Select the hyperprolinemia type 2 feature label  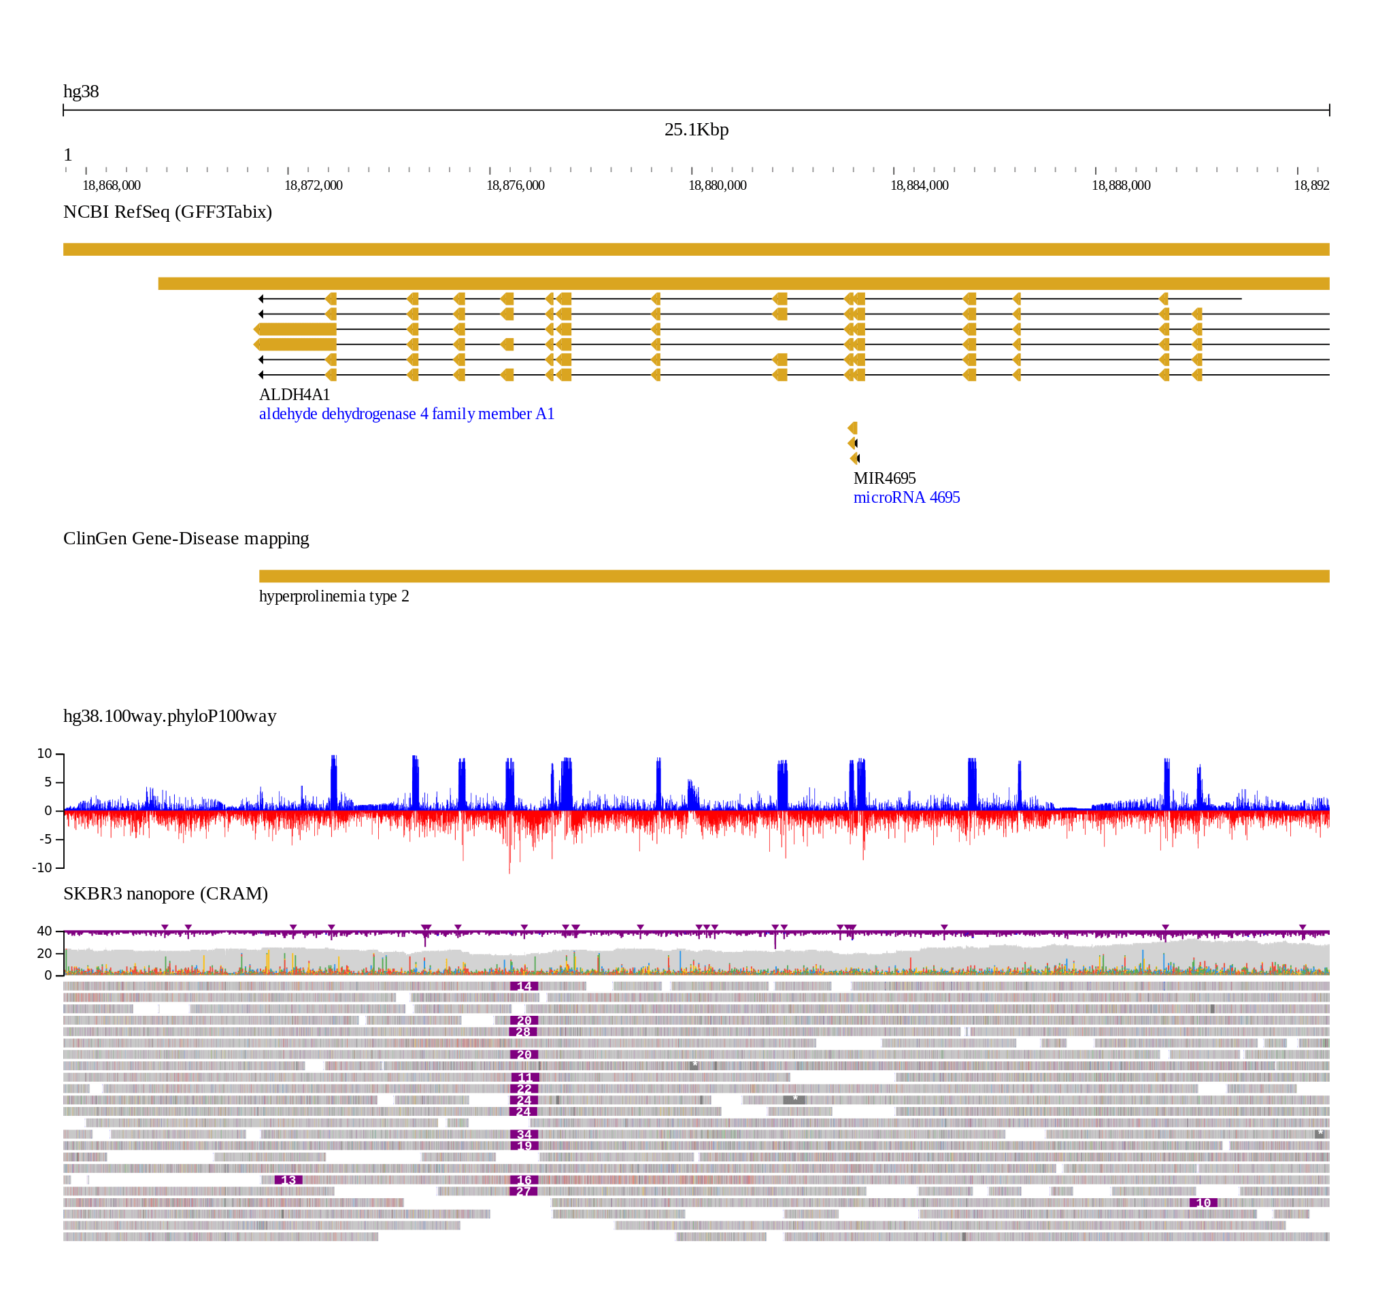333,596
